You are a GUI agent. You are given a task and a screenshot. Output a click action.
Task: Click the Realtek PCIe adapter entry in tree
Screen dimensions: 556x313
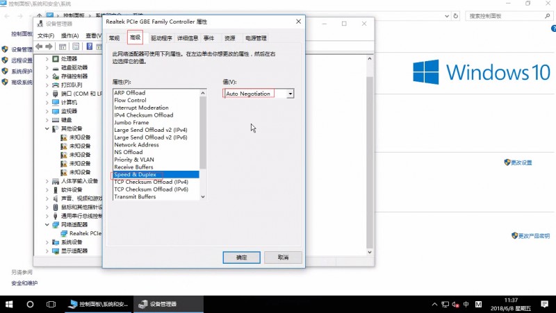coord(81,233)
